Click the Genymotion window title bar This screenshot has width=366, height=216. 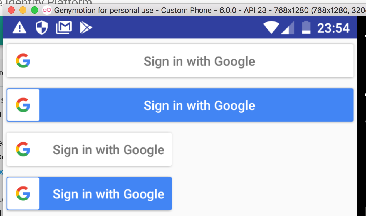point(176,10)
